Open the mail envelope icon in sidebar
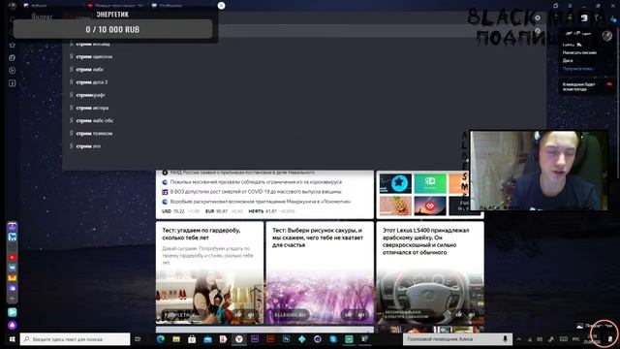The image size is (620, 349). [13, 278]
